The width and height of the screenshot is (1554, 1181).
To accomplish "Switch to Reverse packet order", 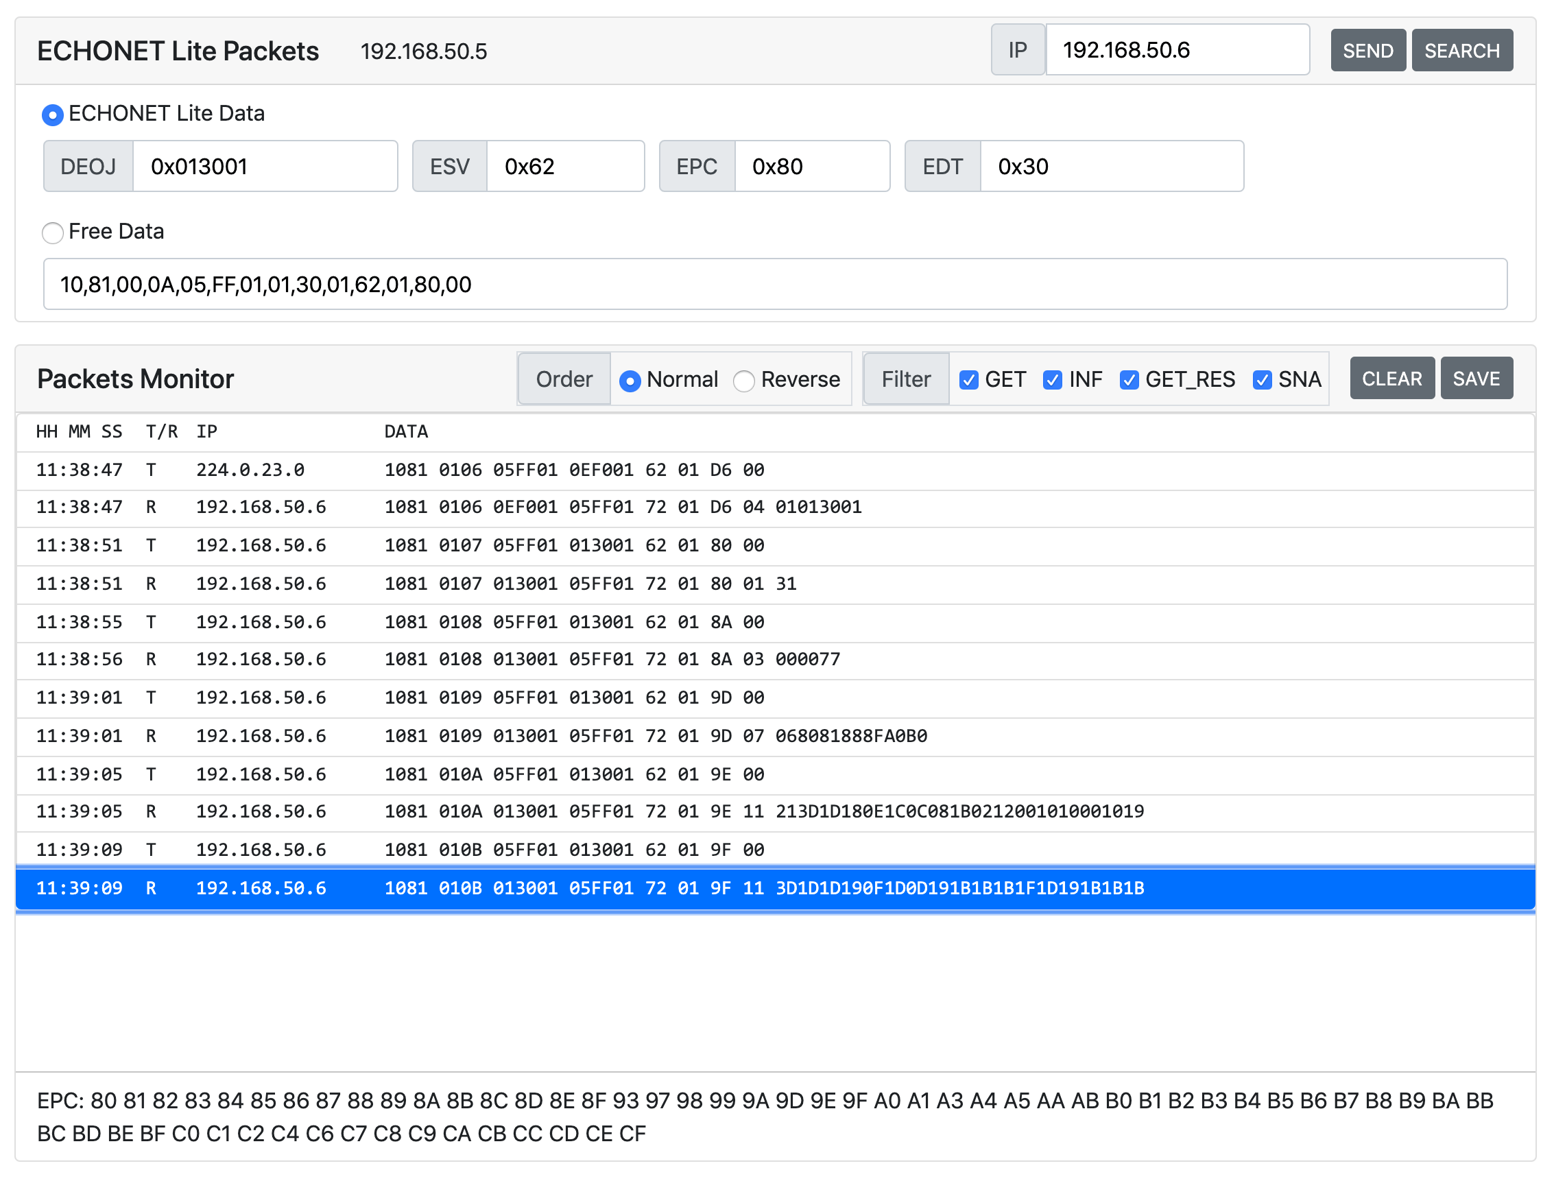I will (x=743, y=381).
